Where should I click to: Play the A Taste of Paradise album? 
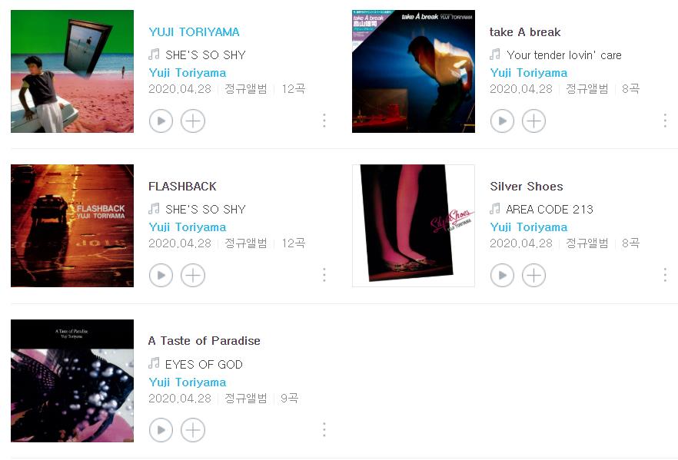pos(161,430)
